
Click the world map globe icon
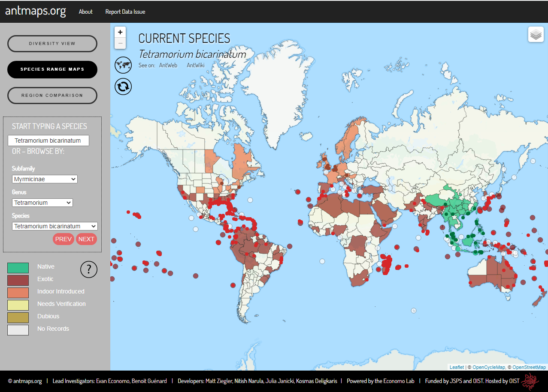coord(123,65)
